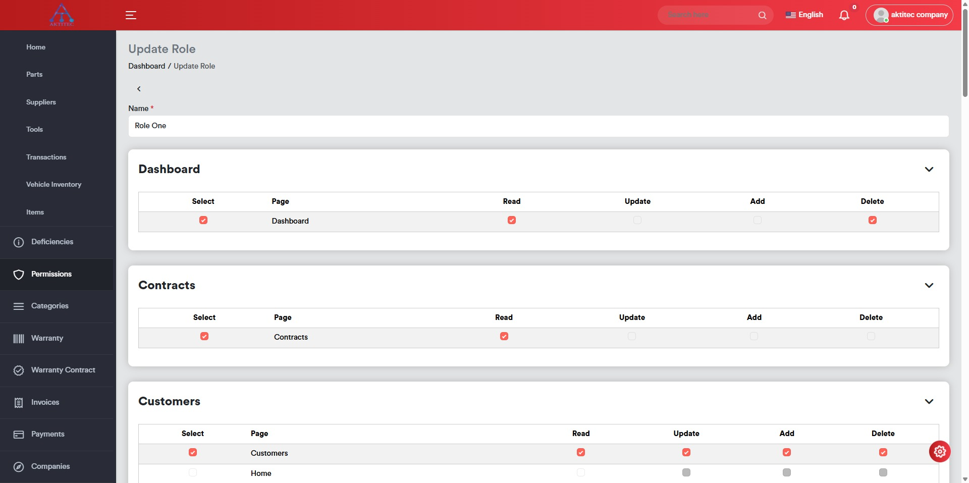Click the Payments card icon
The height and width of the screenshot is (483, 969).
19,435
